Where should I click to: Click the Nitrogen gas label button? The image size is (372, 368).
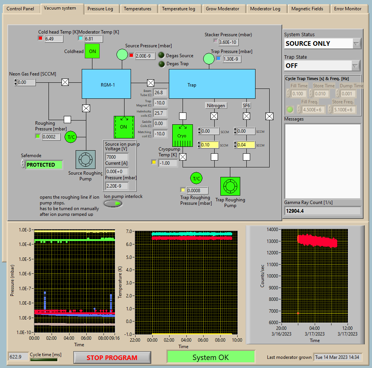[x=216, y=106]
